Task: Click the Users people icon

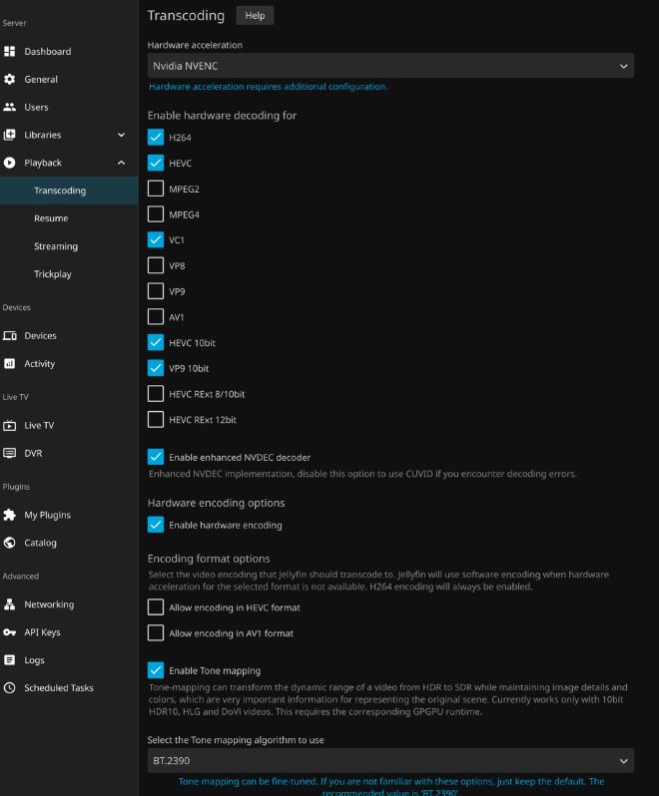Action: (x=10, y=107)
